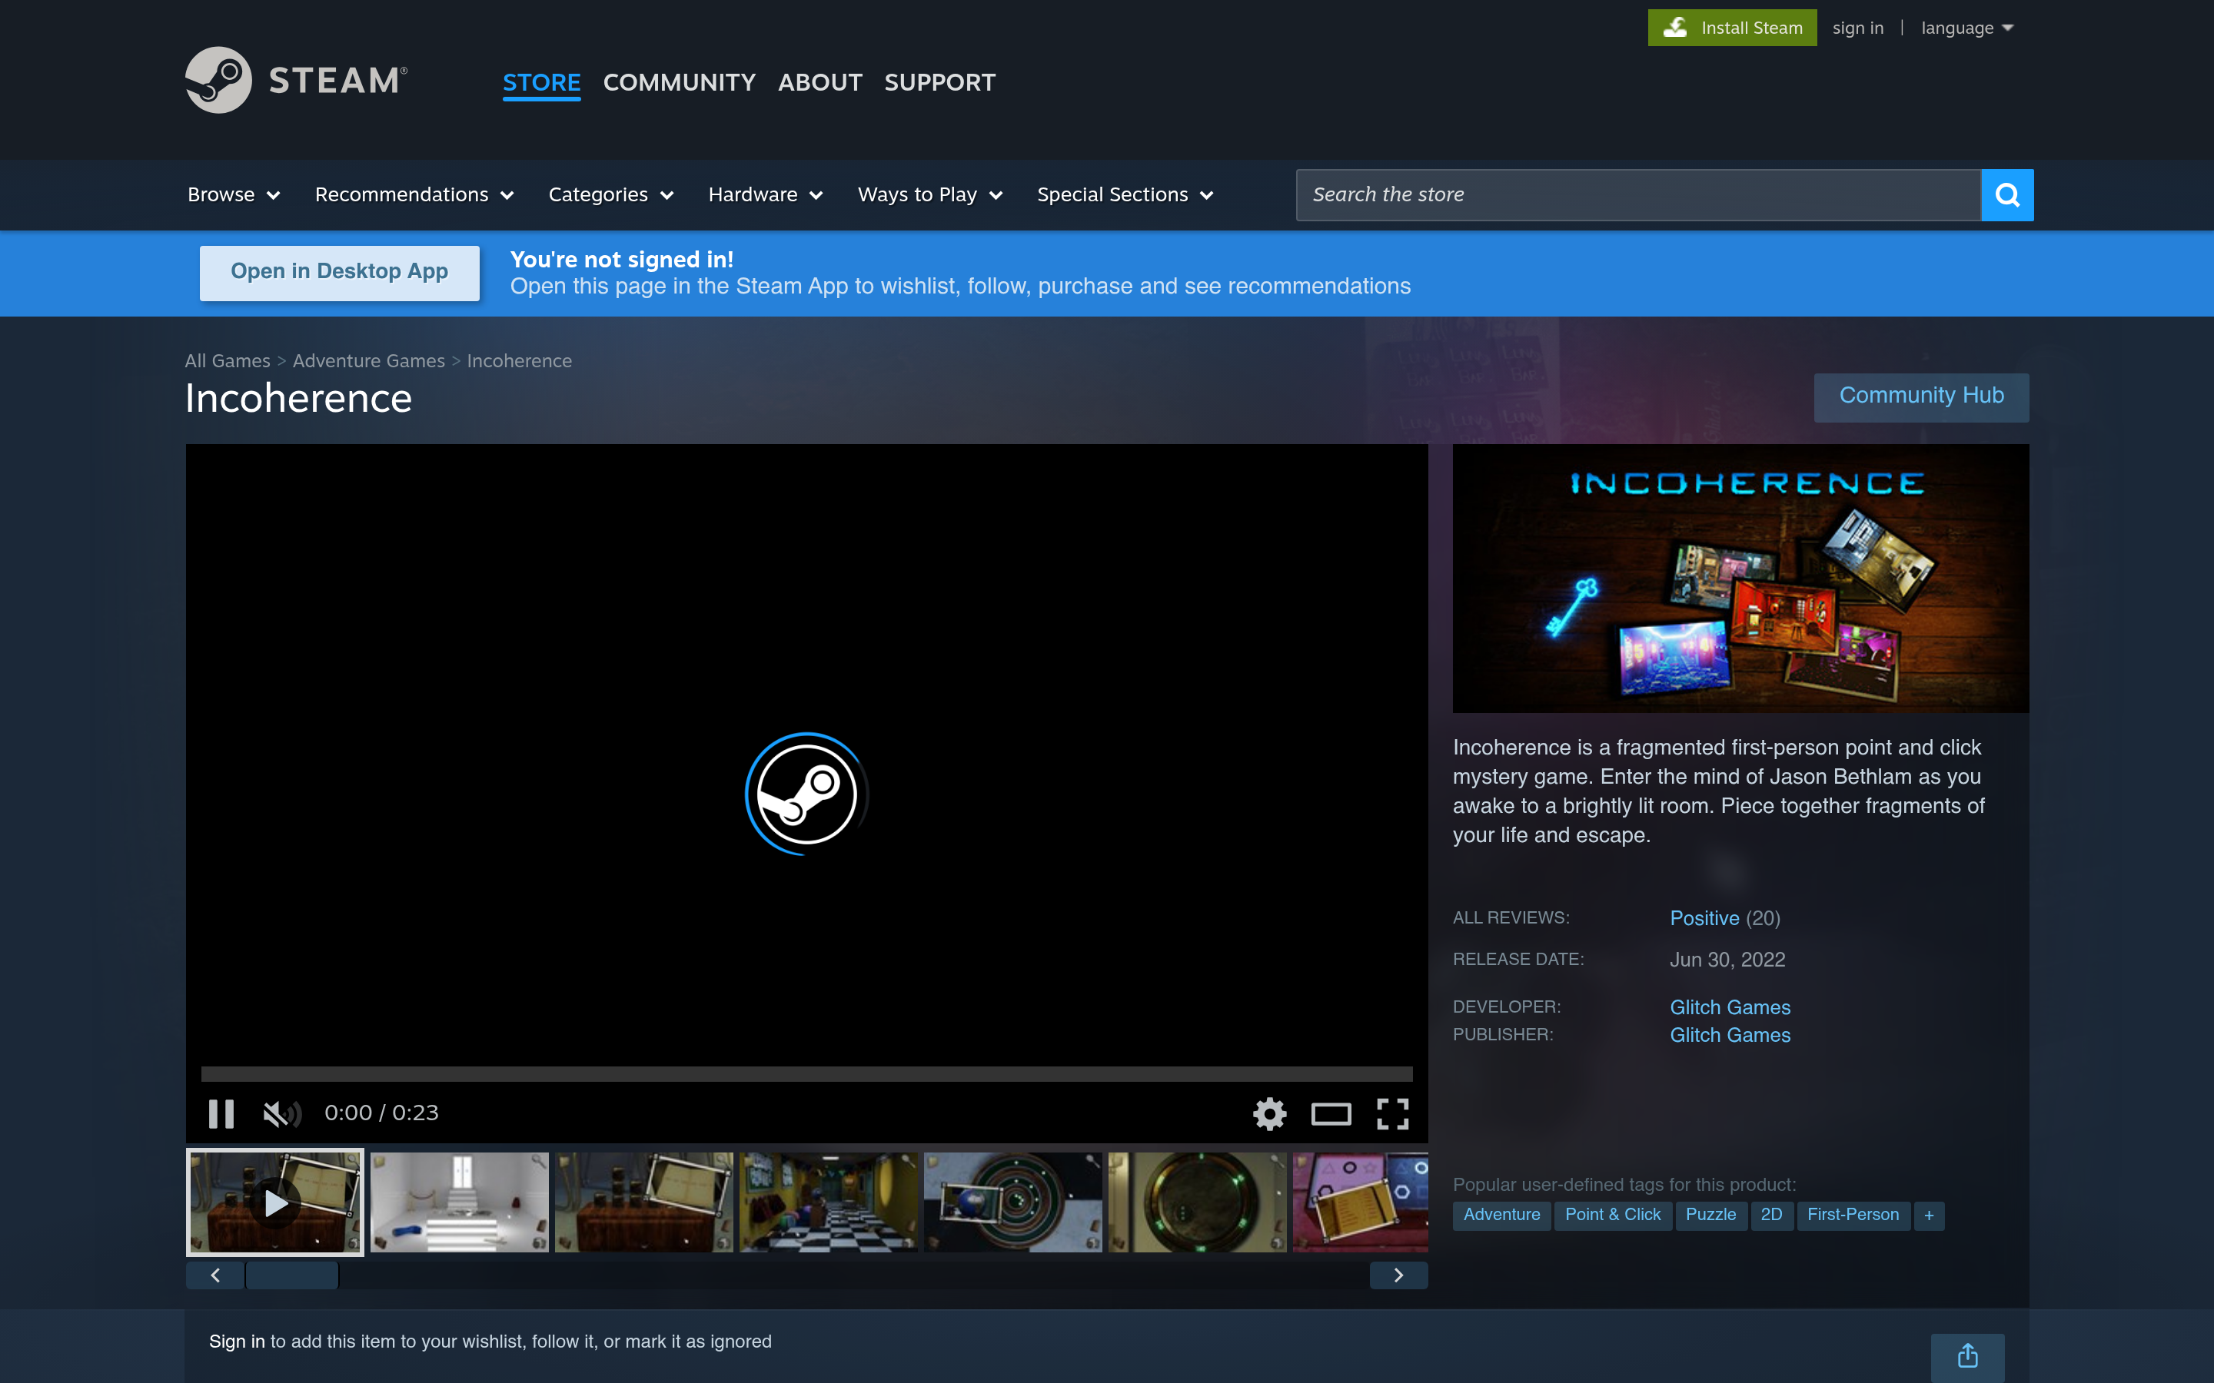This screenshot has height=1383, width=2214.
Task: Click the thumbnail strip scrollbar handle
Action: (292, 1275)
